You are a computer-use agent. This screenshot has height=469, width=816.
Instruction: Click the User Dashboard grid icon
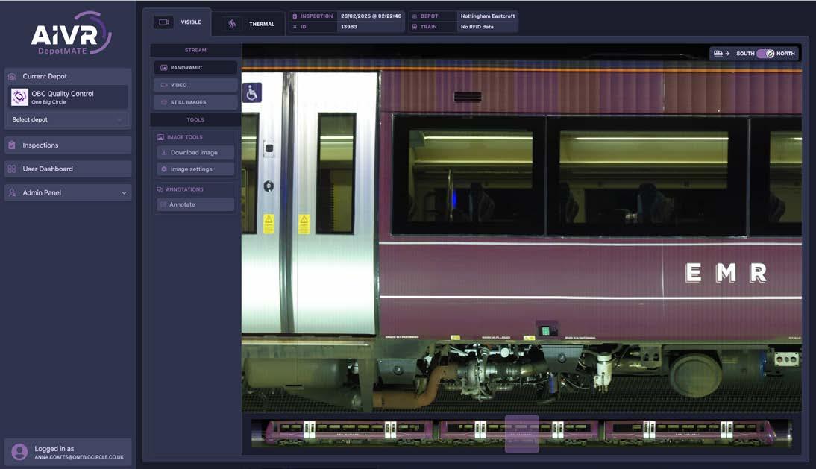point(12,169)
